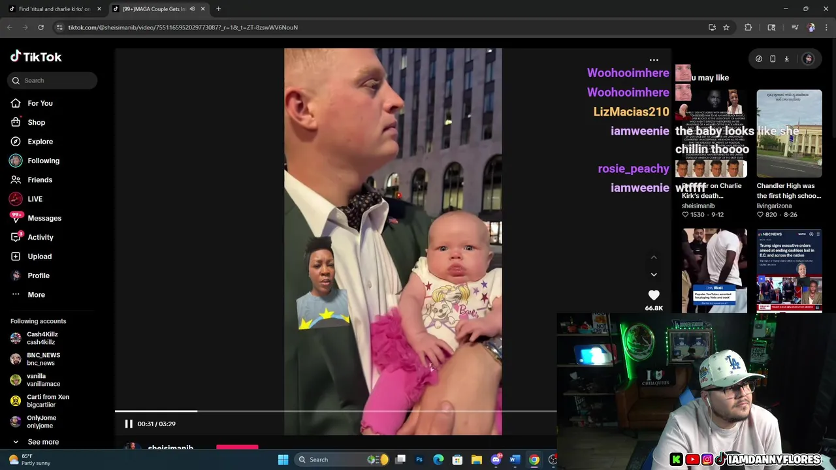The image size is (836, 470).
Task: Open Charlie Kirk's death video title
Action: [711, 191]
